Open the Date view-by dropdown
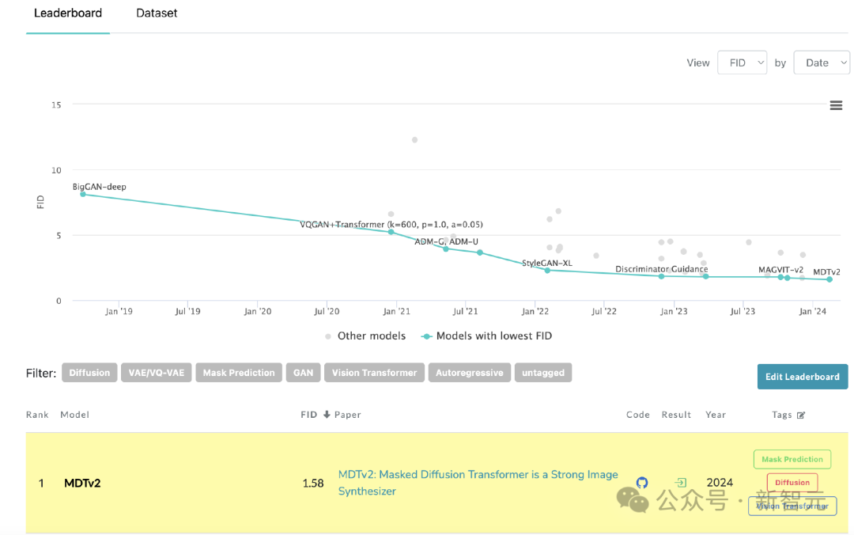The width and height of the screenshot is (854, 535). tap(822, 63)
